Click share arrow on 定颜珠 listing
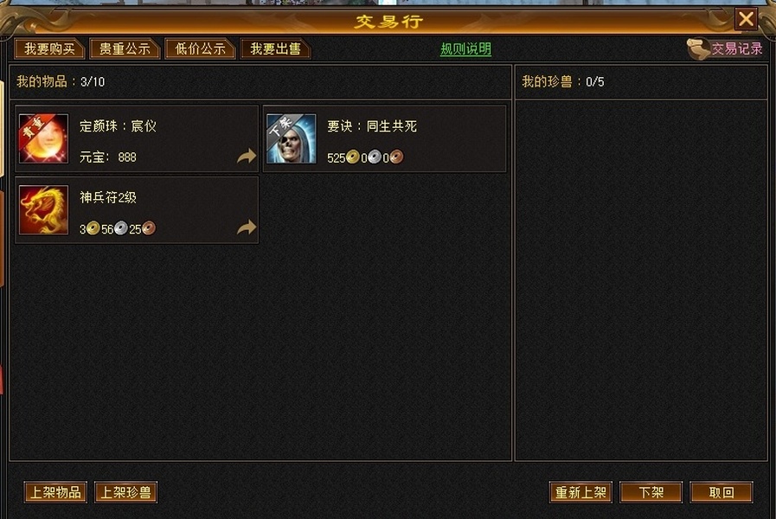 [x=247, y=156]
